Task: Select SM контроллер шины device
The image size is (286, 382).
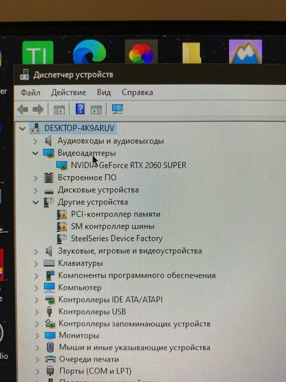Action: click(113, 226)
